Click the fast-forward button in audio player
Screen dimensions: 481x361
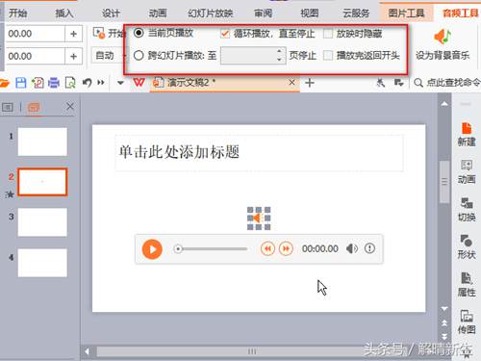pyautogui.click(x=286, y=248)
